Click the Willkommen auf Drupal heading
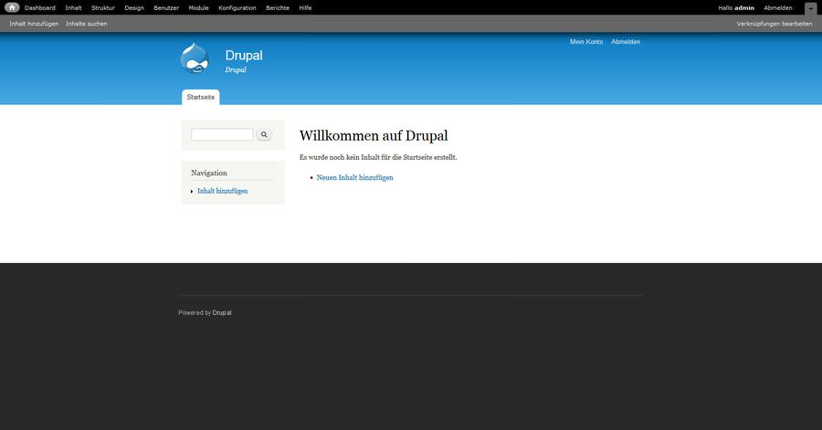The width and height of the screenshot is (822, 430). [x=374, y=136]
